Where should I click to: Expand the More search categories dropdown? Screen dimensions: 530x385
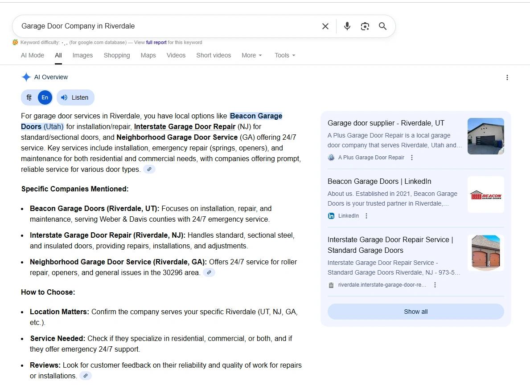click(x=252, y=55)
